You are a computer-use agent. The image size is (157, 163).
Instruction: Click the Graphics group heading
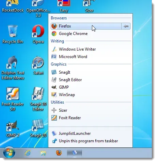[59, 64]
